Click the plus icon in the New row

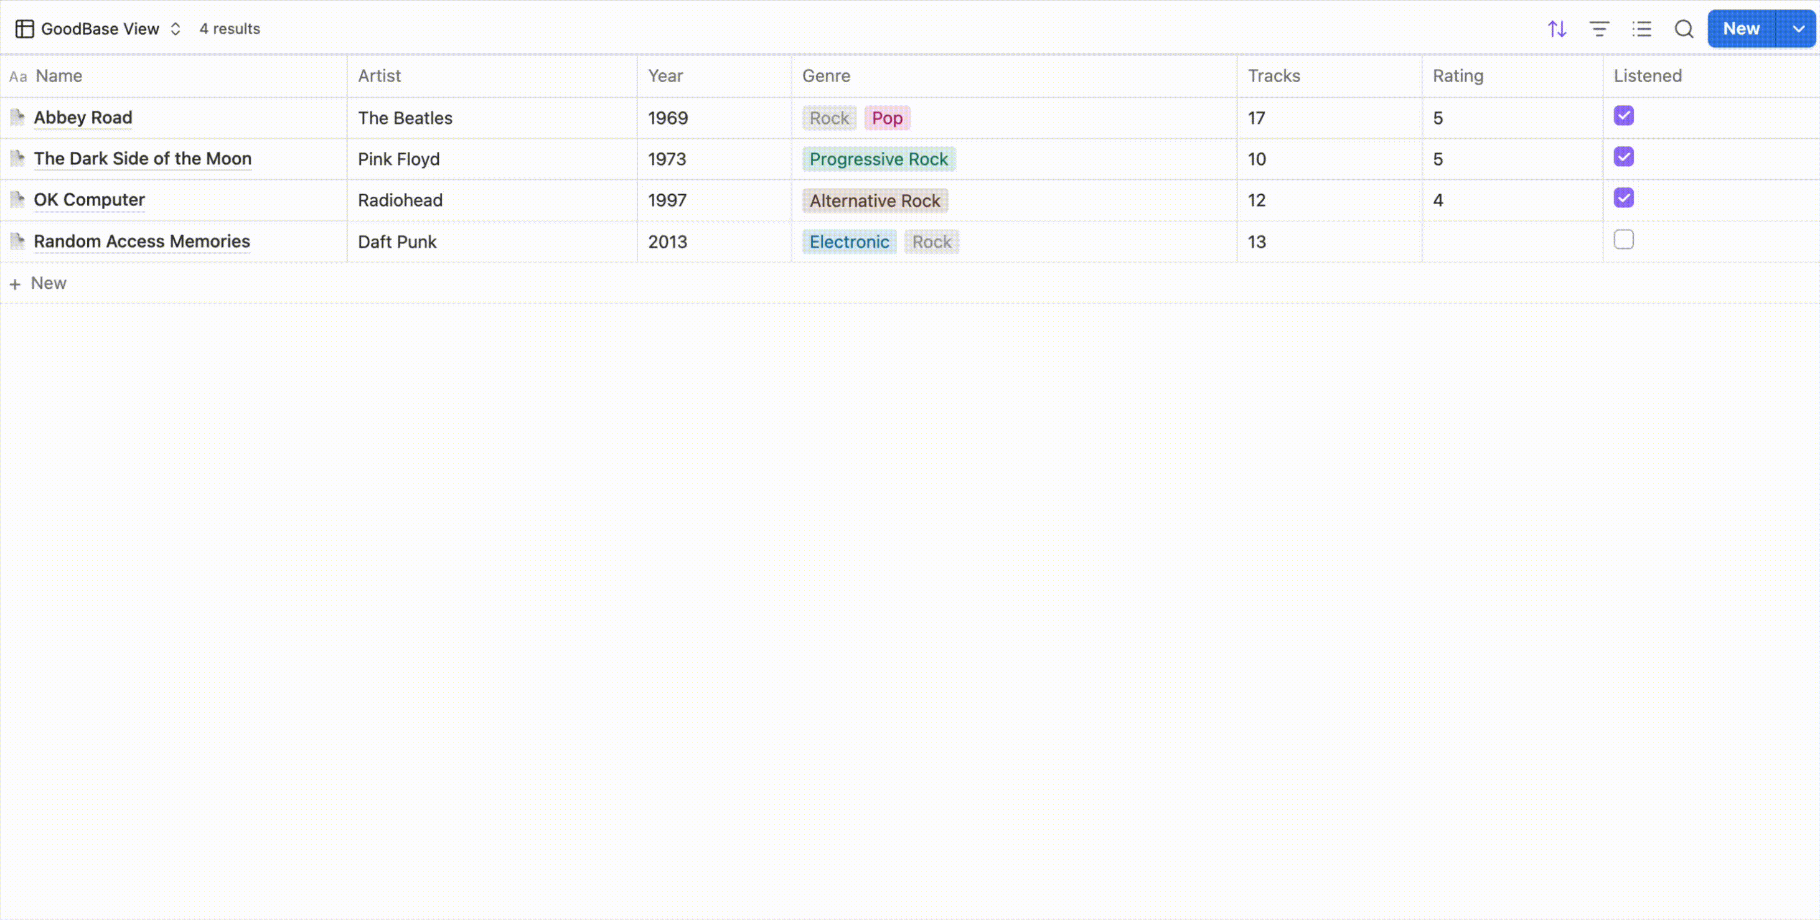point(15,284)
